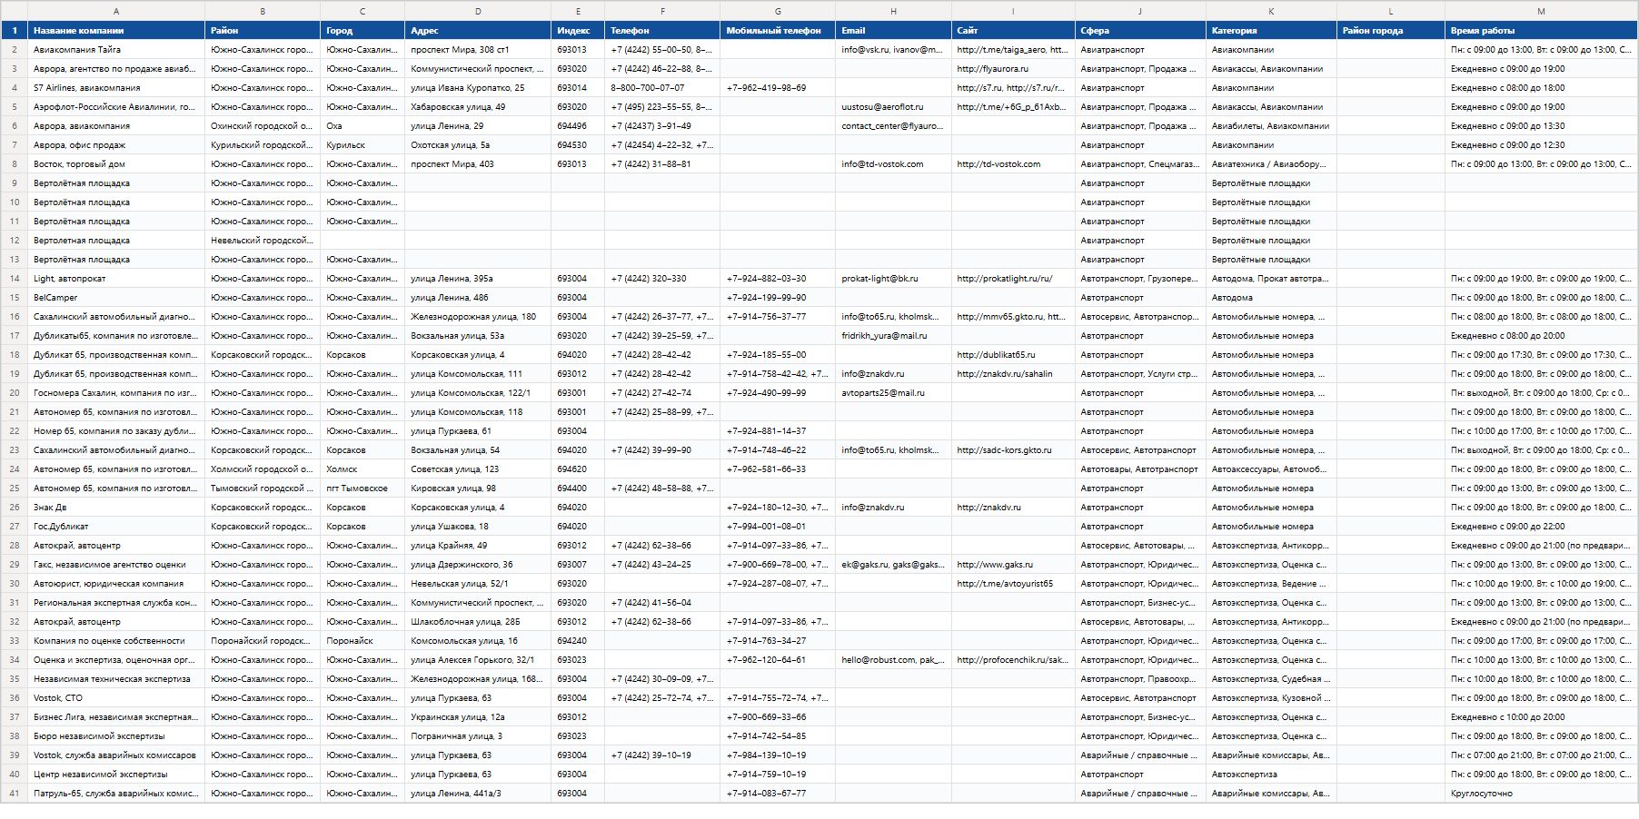Select row 14 by its row number
The image size is (1639, 819).
[x=15, y=279]
